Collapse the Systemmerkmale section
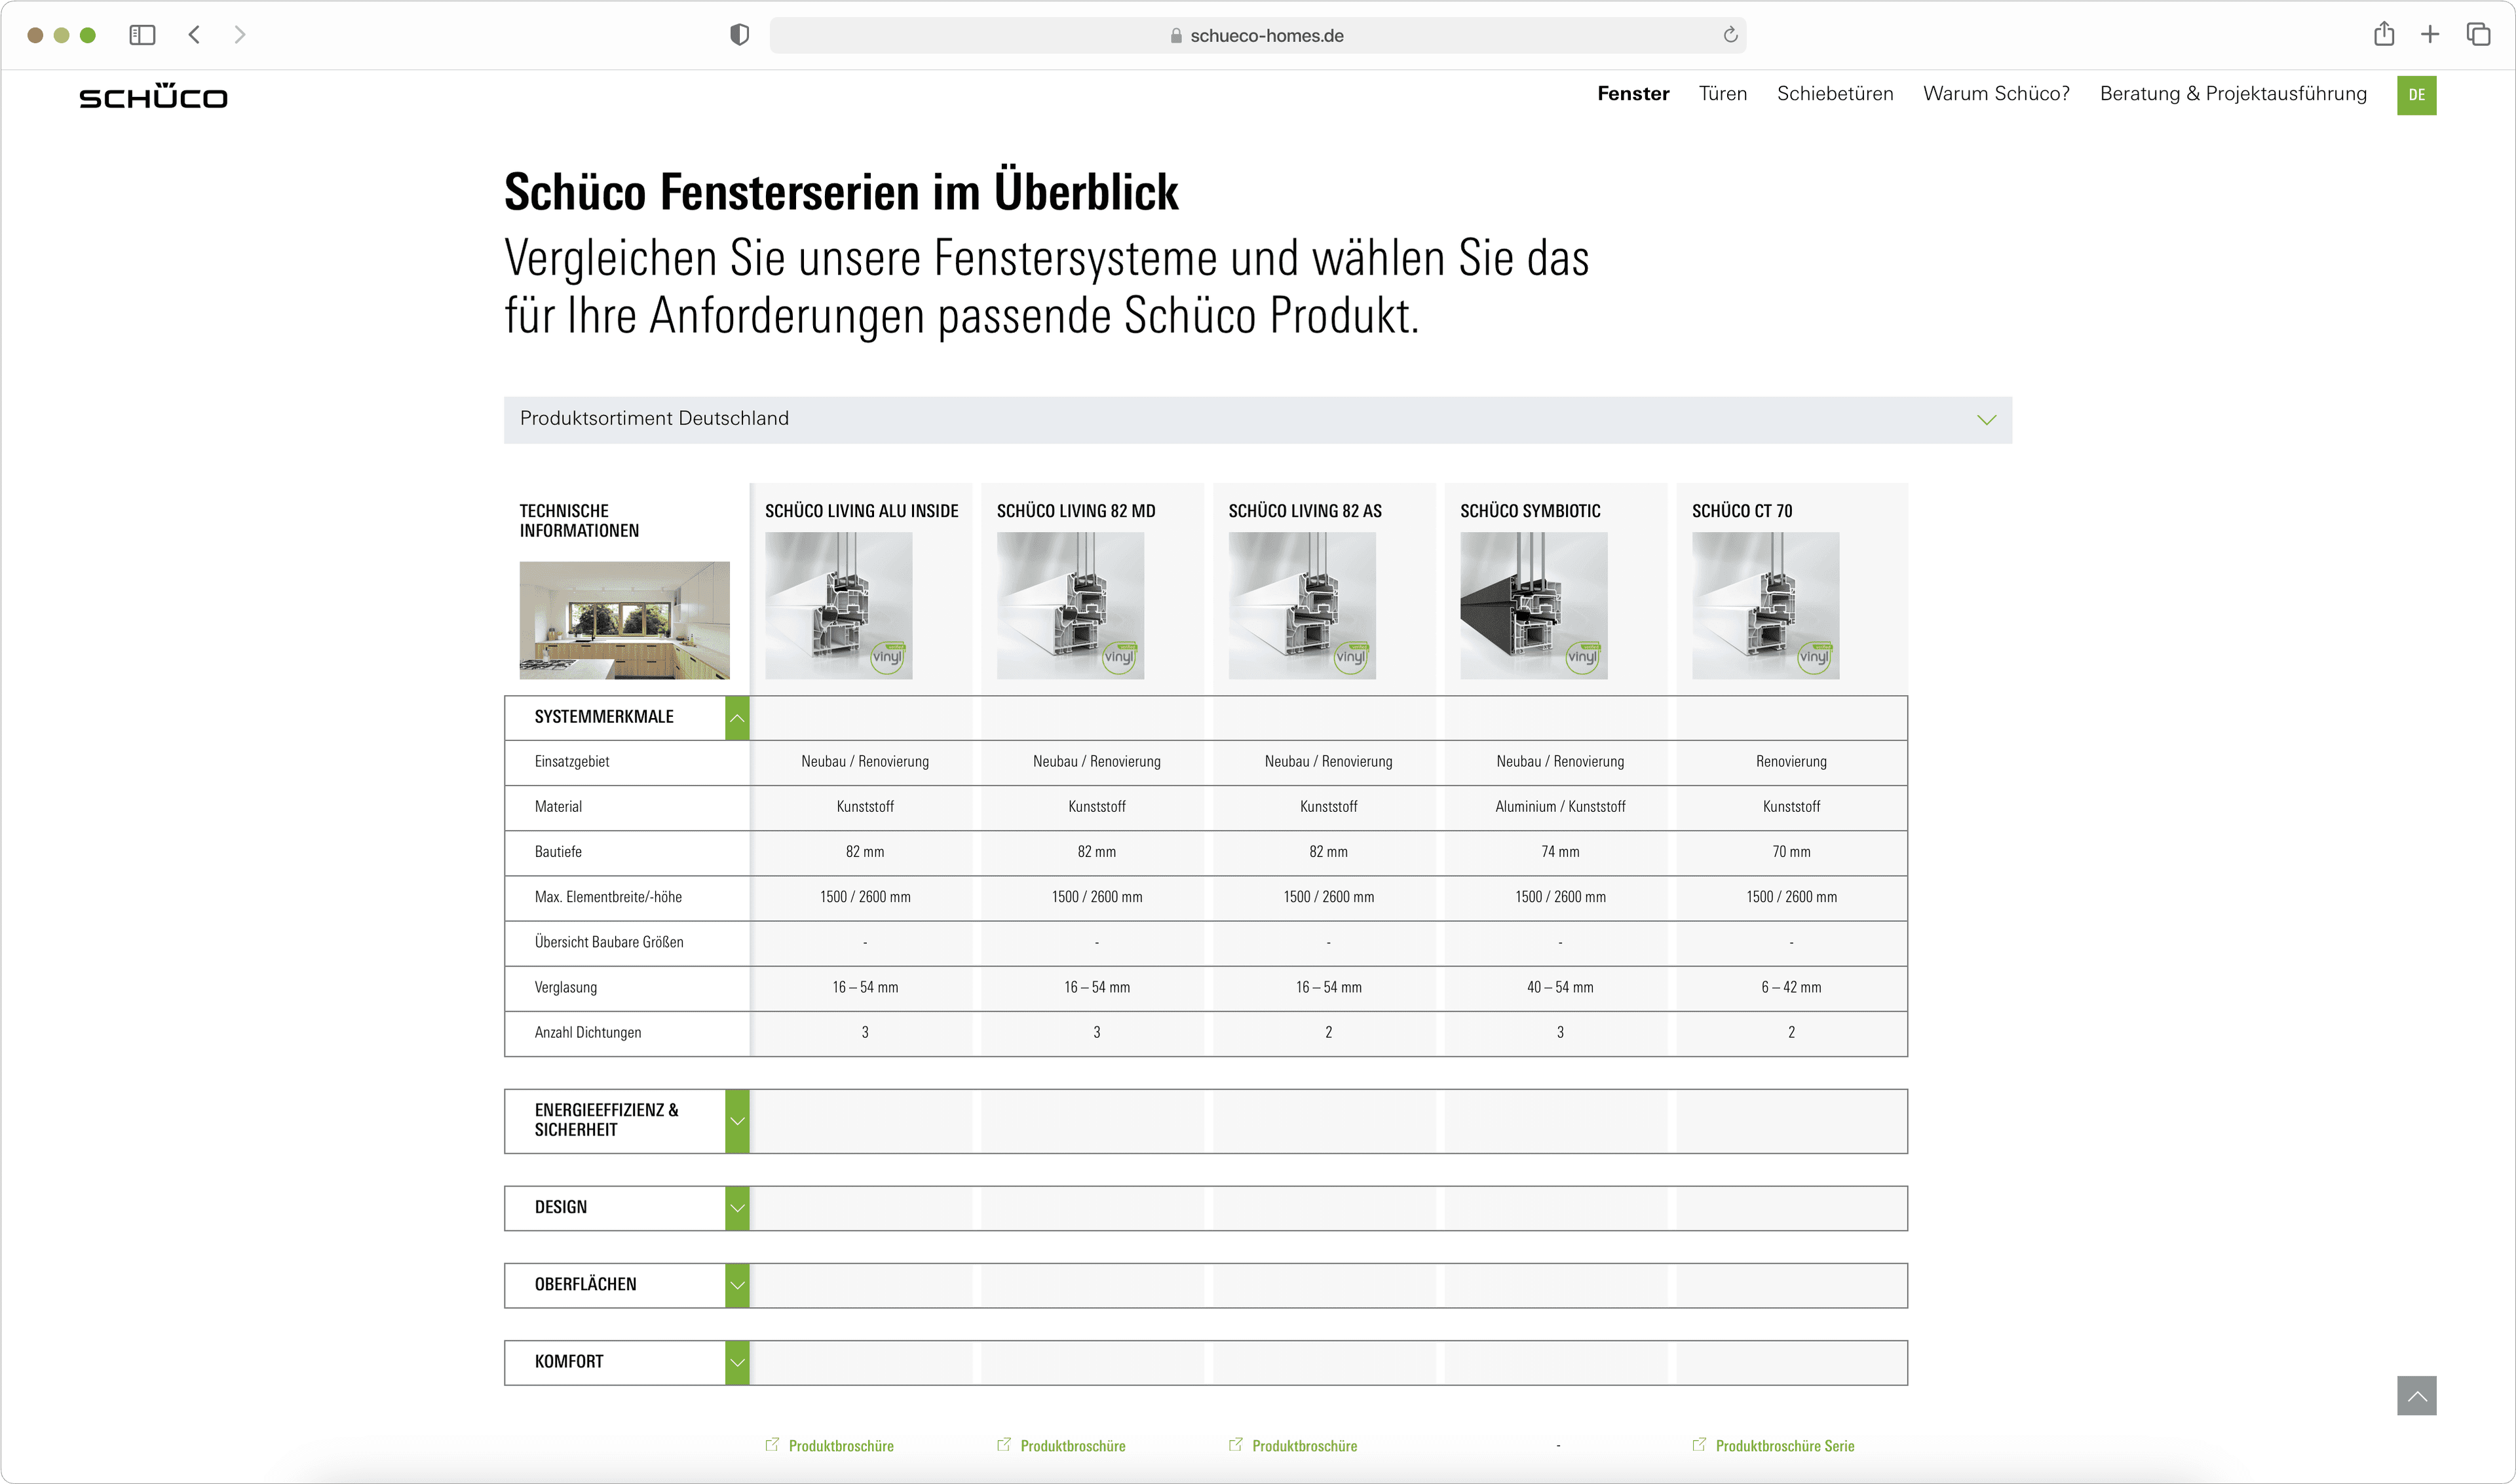The image size is (2516, 1484). tap(737, 718)
